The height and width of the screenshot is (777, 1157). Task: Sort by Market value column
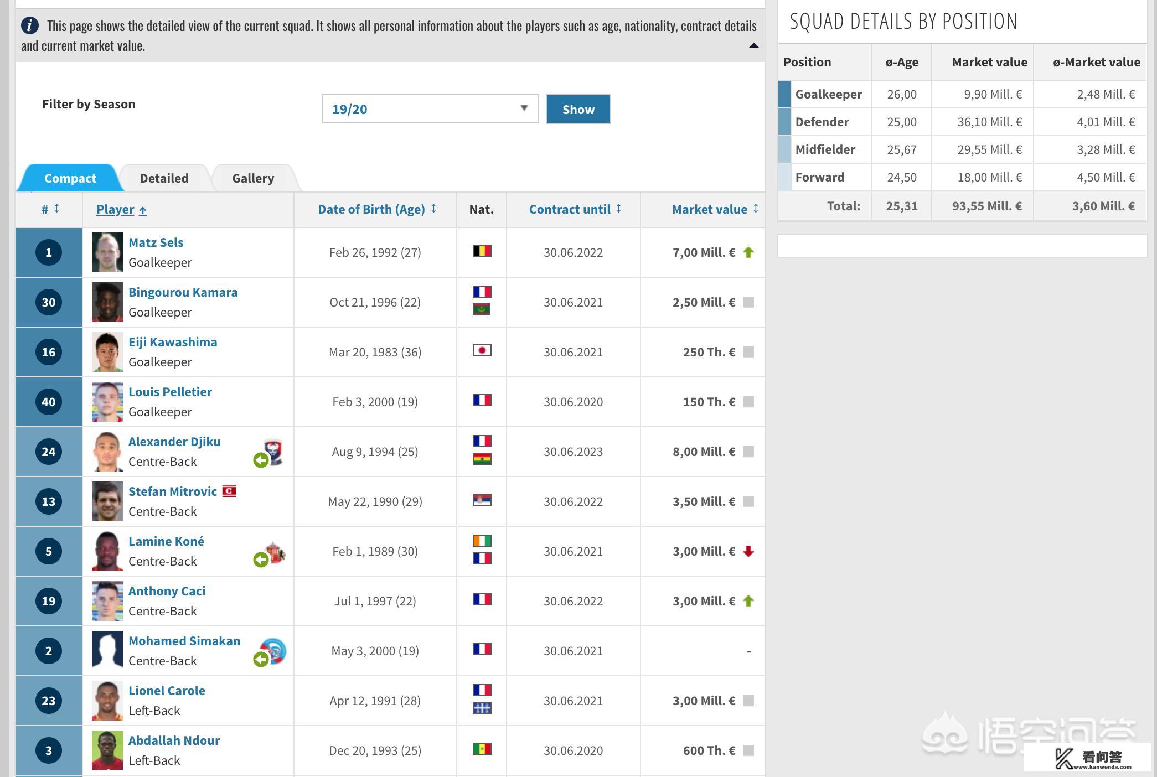[x=715, y=209]
